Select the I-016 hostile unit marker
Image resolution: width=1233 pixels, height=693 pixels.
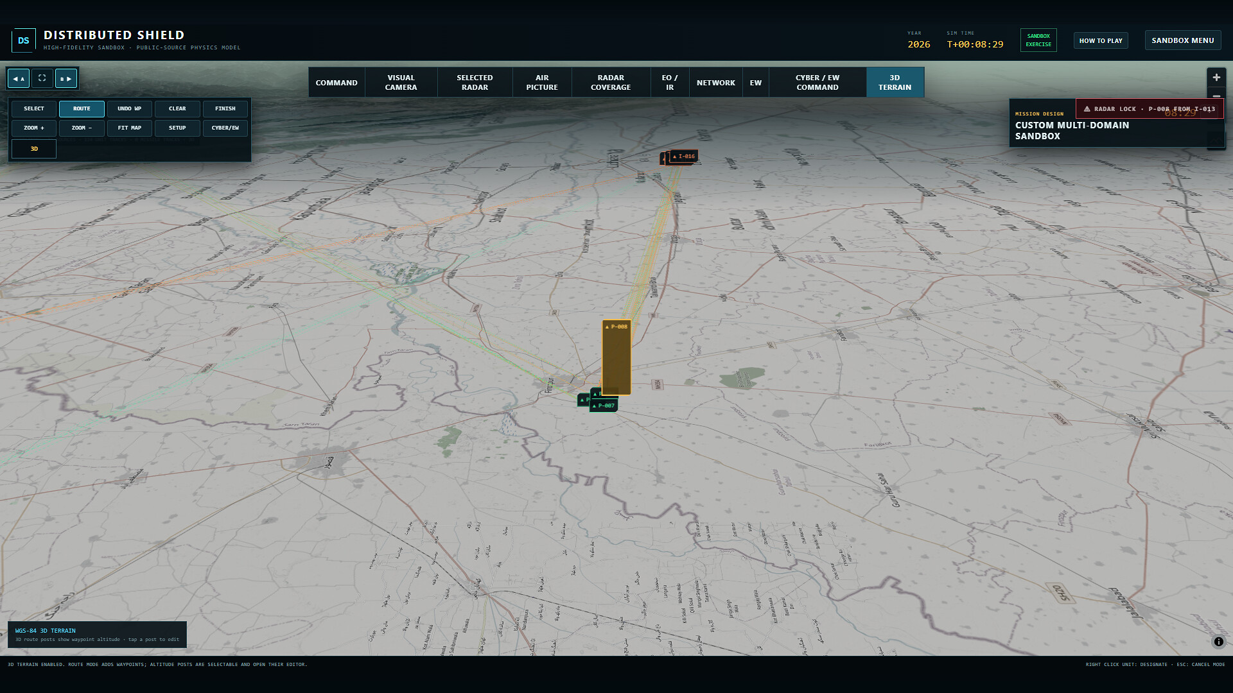point(683,156)
